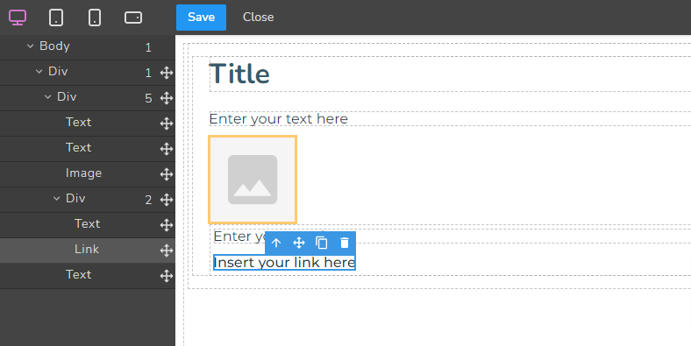Collapse the Div layer with 5 children
The height and width of the screenshot is (346, 691).
[47, 97]
